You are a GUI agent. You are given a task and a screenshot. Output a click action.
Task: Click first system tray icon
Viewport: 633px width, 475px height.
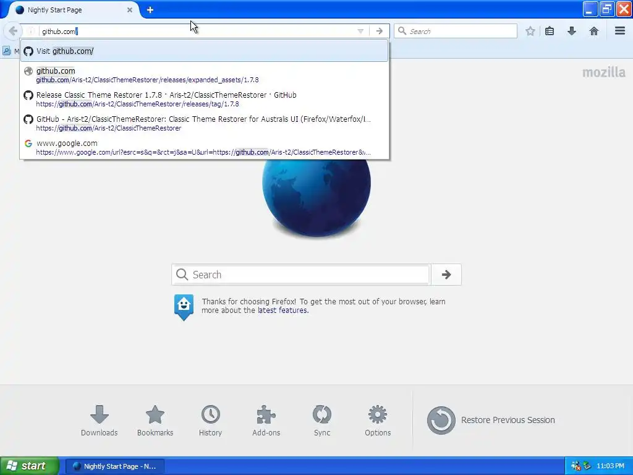576,466
